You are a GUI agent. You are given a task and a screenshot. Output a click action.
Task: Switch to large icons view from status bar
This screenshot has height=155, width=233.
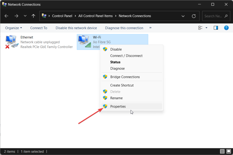[x=228, y=151]
